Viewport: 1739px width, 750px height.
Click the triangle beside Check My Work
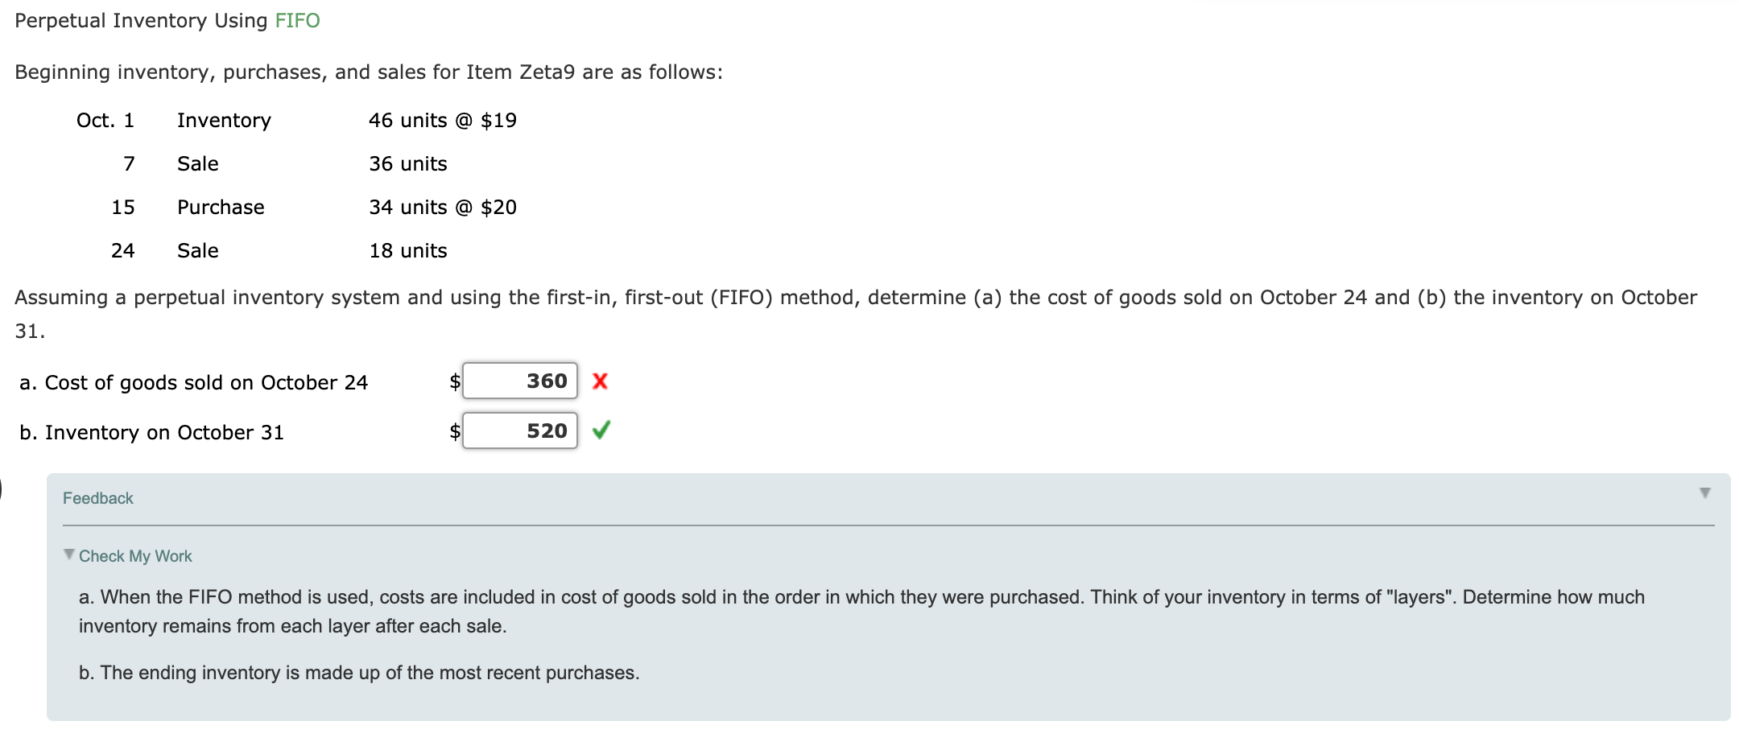pyautogui.click(x=68, y=554)
